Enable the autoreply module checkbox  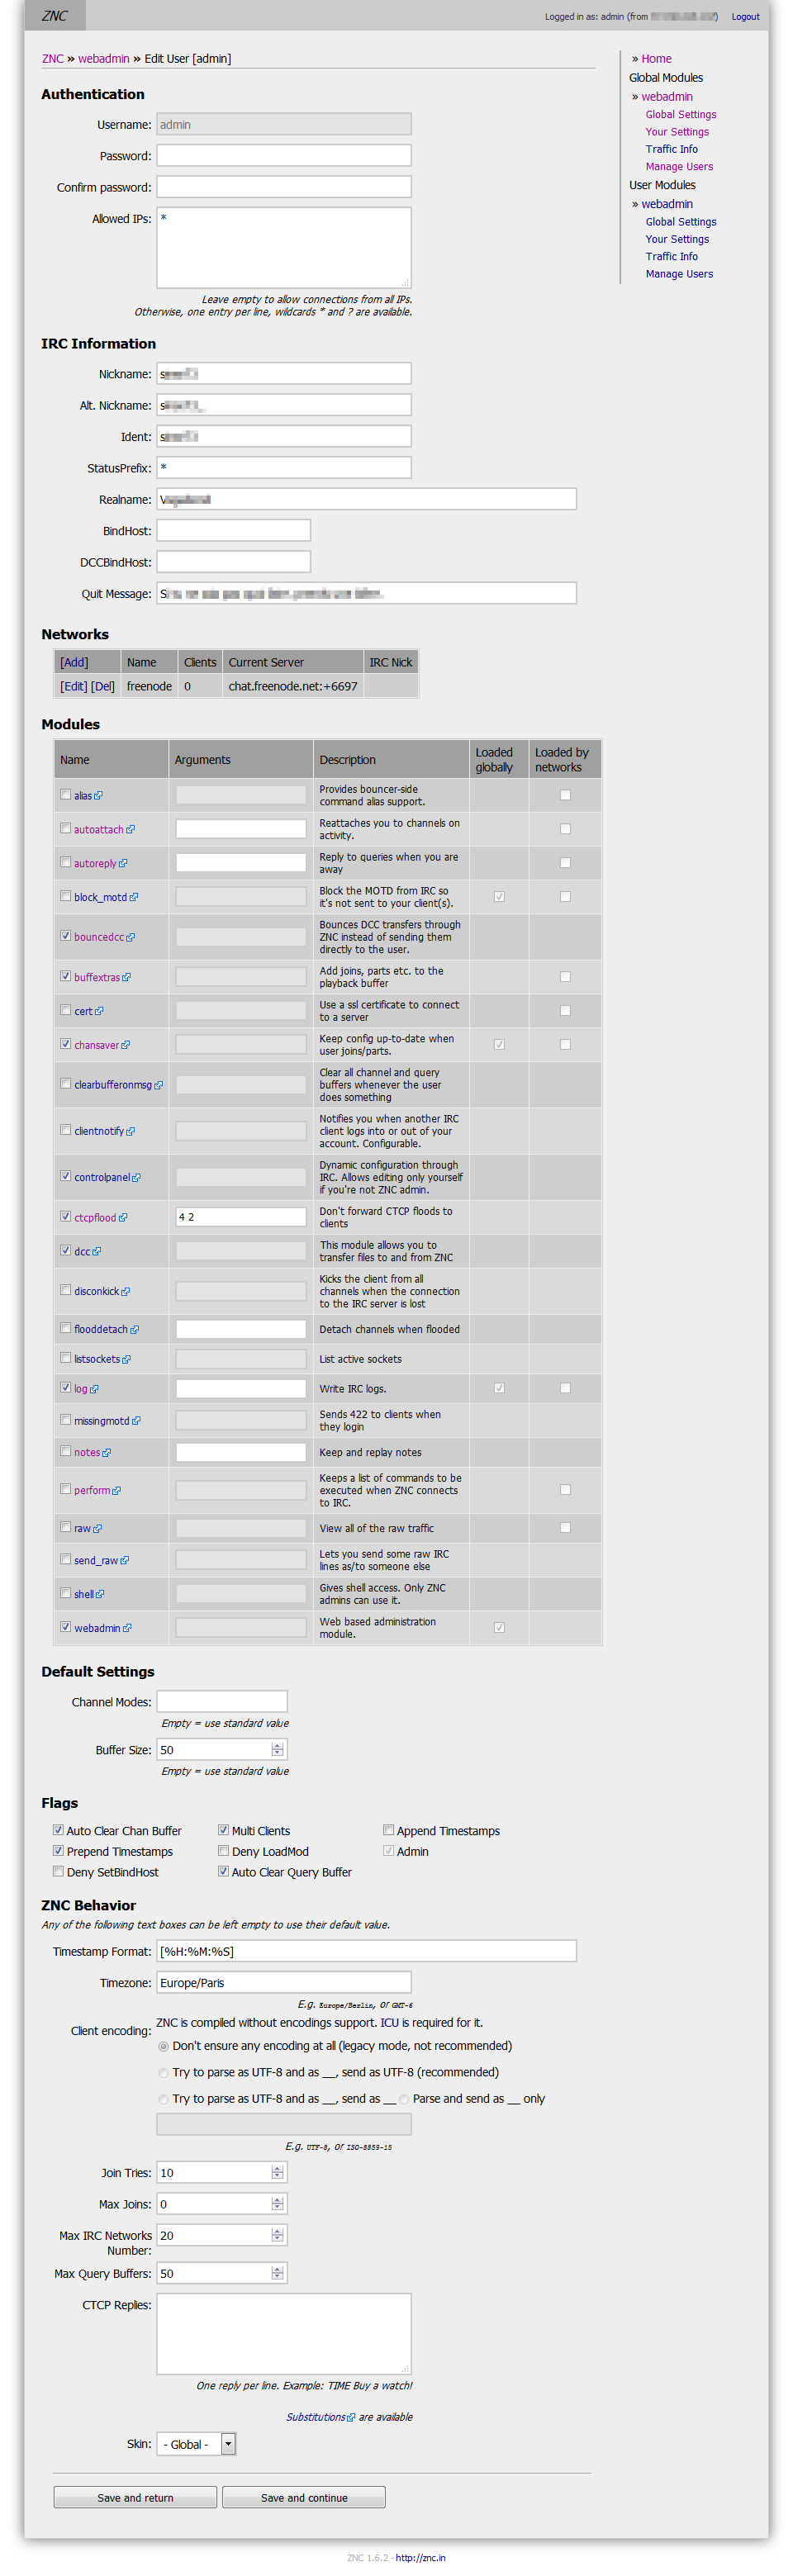click(66, 862)
